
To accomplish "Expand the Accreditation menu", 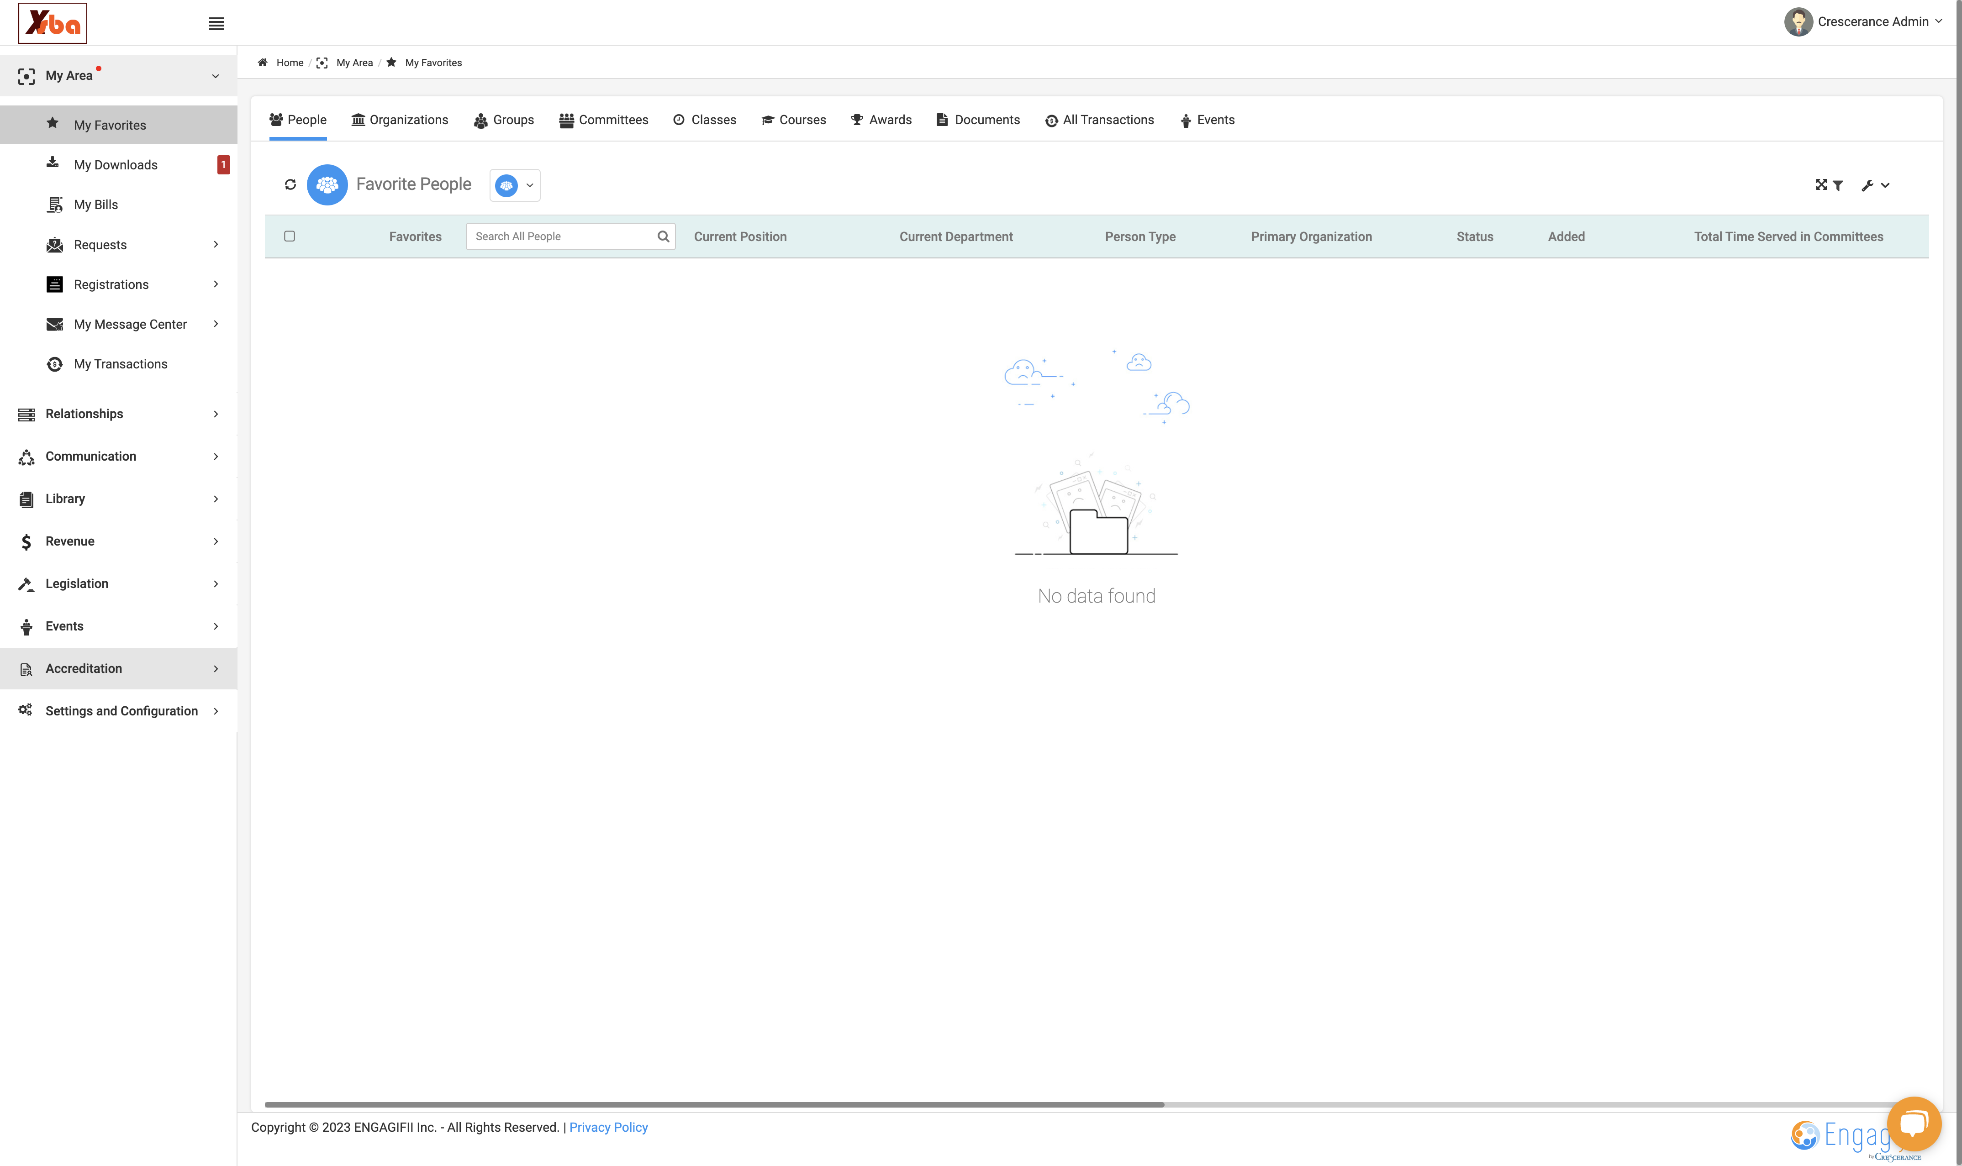I will (x=119, y=669).
